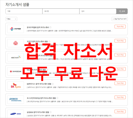This screenshot has width=133, height=118.
Task: Toggle the 관심기업 자소서 보기 checkbox
Action: 120,19
